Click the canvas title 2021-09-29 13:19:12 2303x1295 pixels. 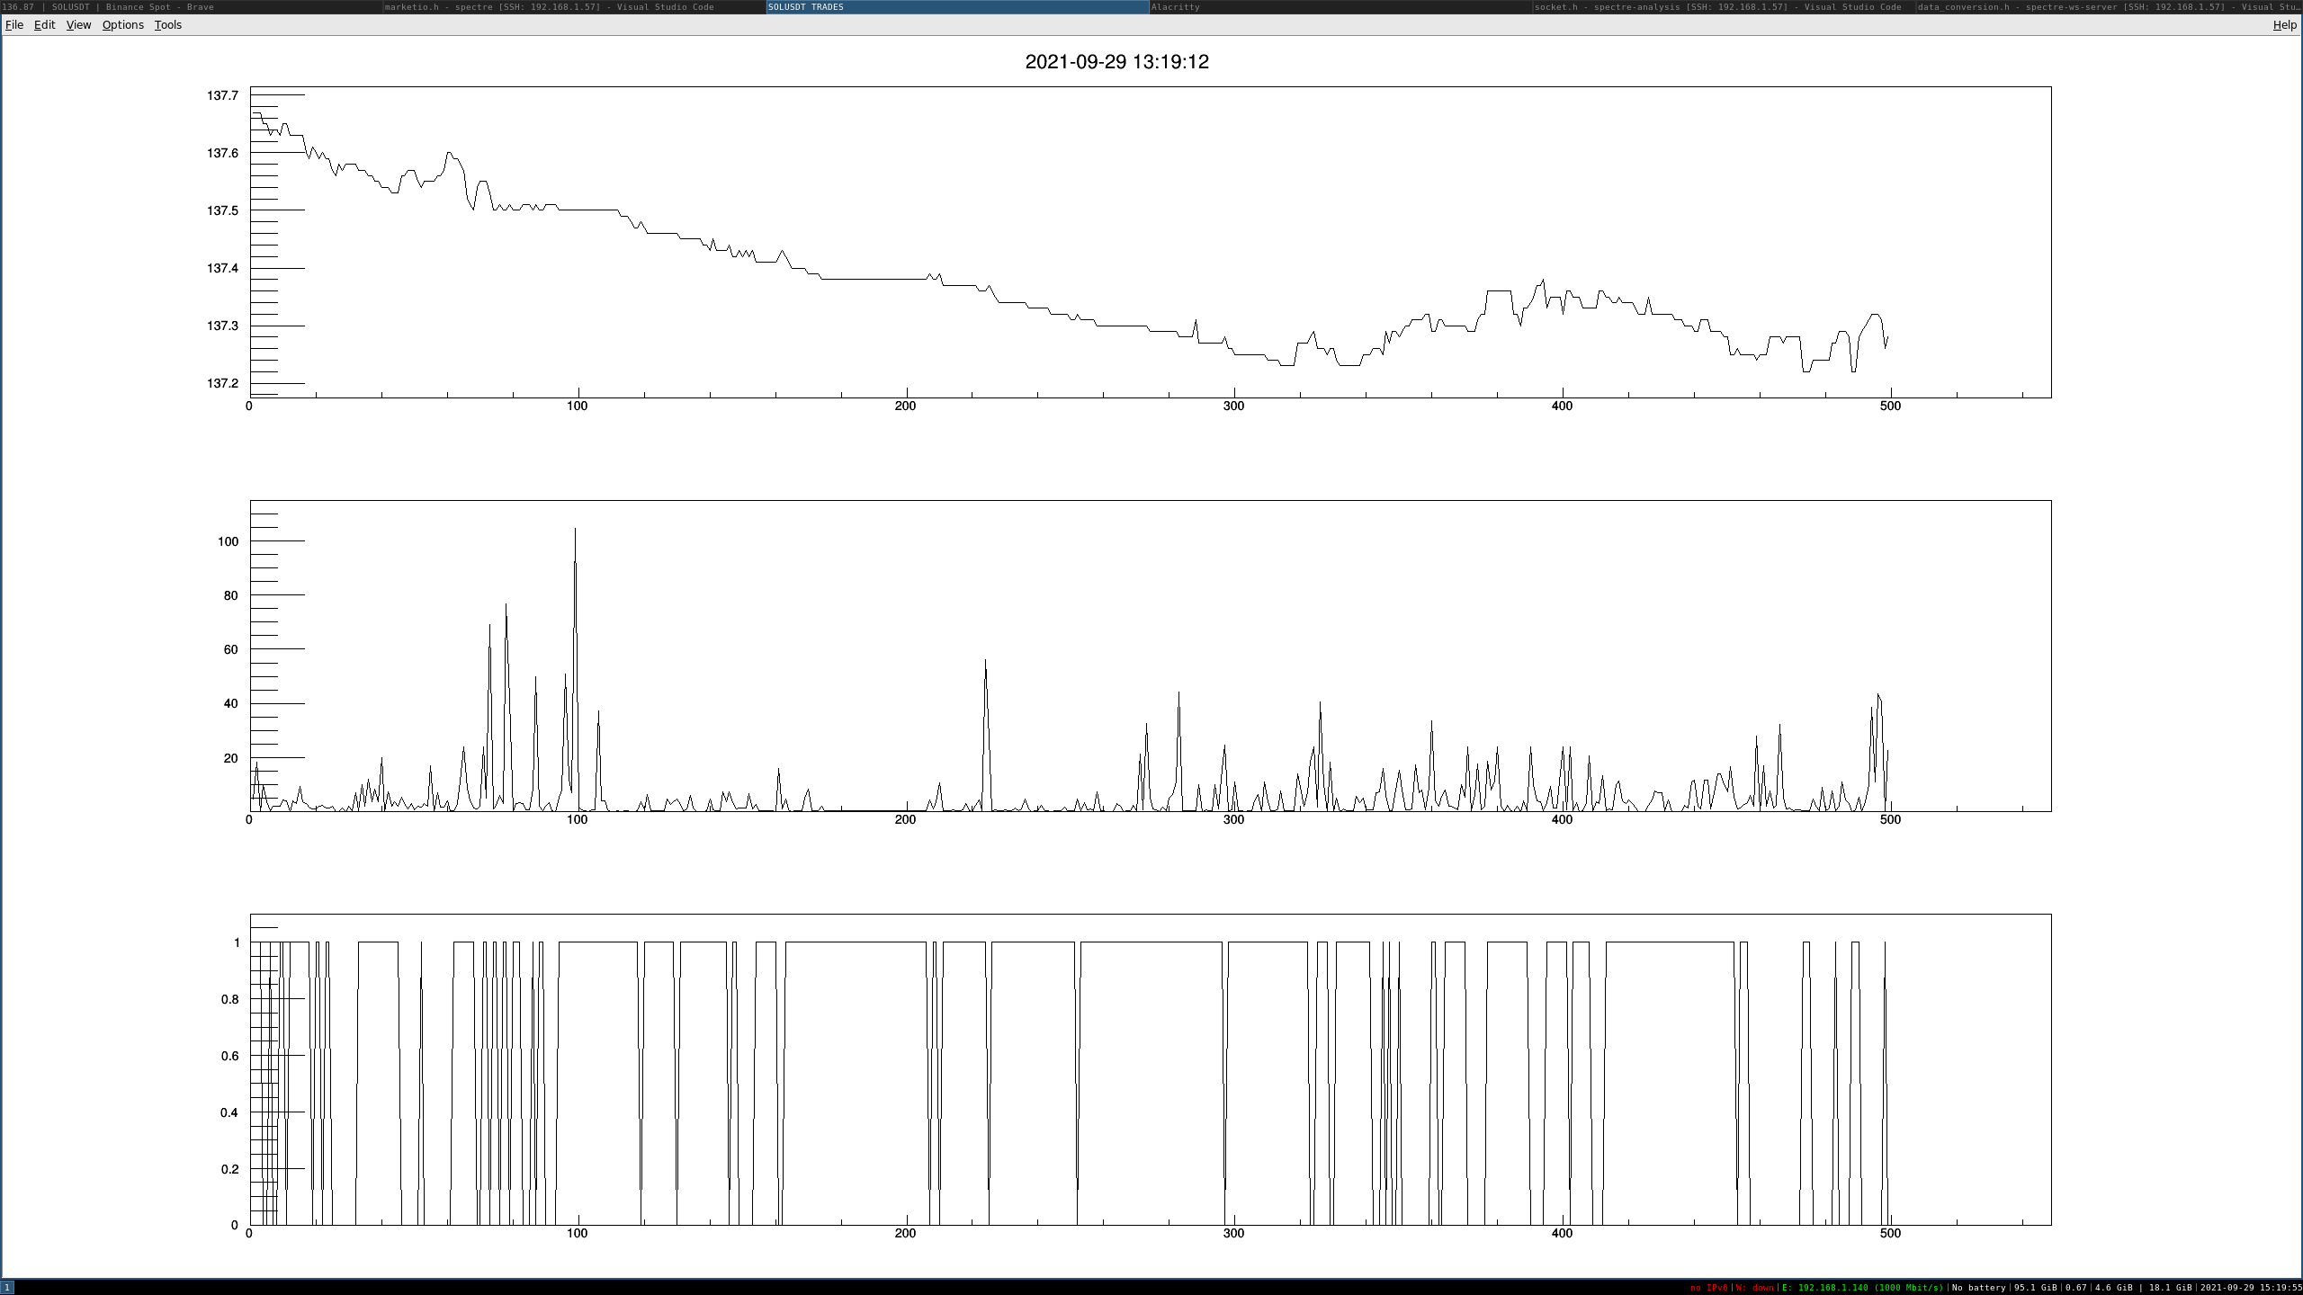point(1116,61)
